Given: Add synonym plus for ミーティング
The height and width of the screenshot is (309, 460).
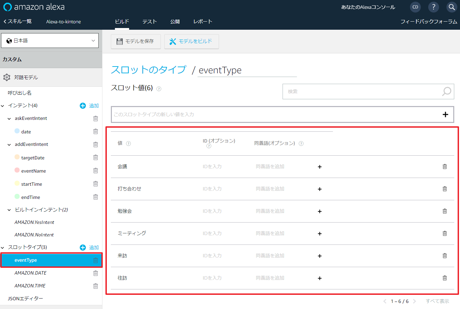Looking at the screenshot, I should (x=320, y=234).
